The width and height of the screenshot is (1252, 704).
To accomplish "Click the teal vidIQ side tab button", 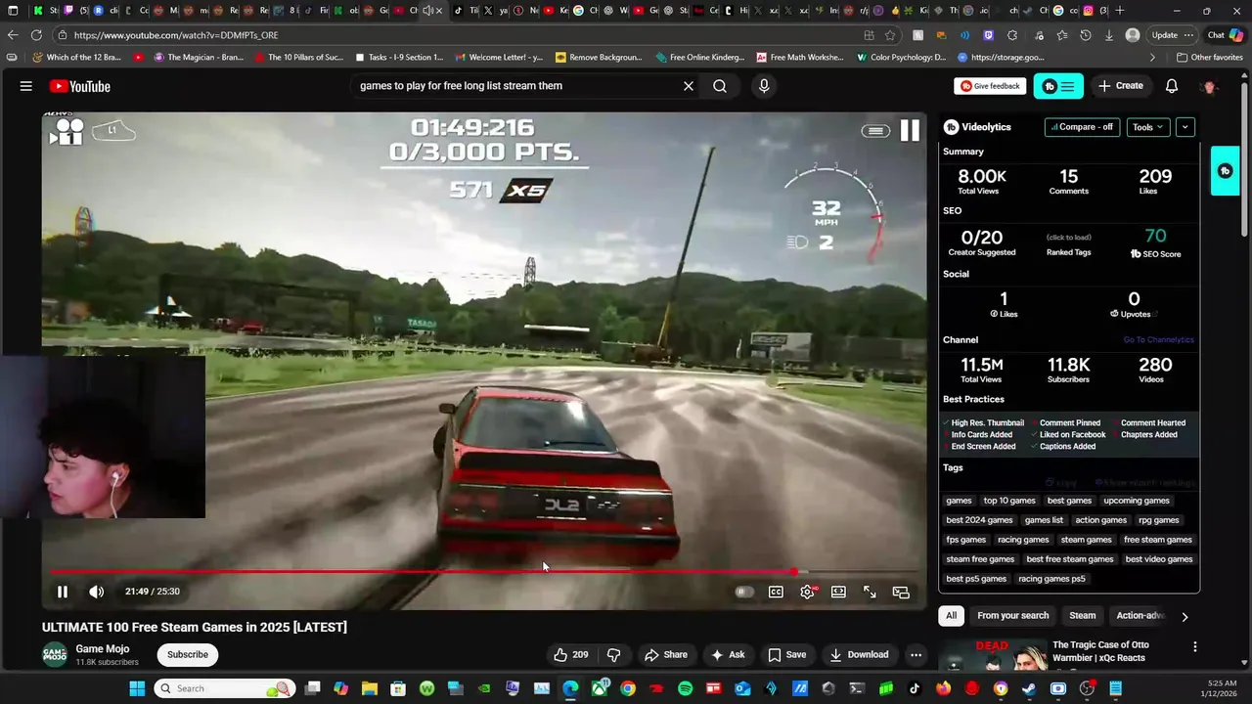I will [x=1225, y=171].
